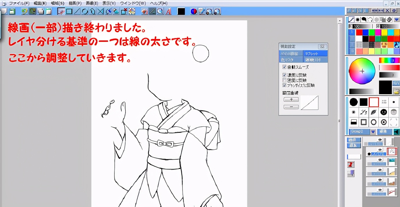This screenshot has width=400, height=207.
Task: Toggle the 自動スムーズ checkbox
Action: click(284, 67)
